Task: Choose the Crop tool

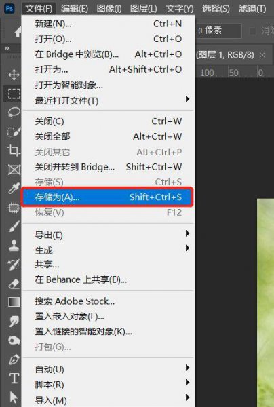Action: [x=14, y=151]
